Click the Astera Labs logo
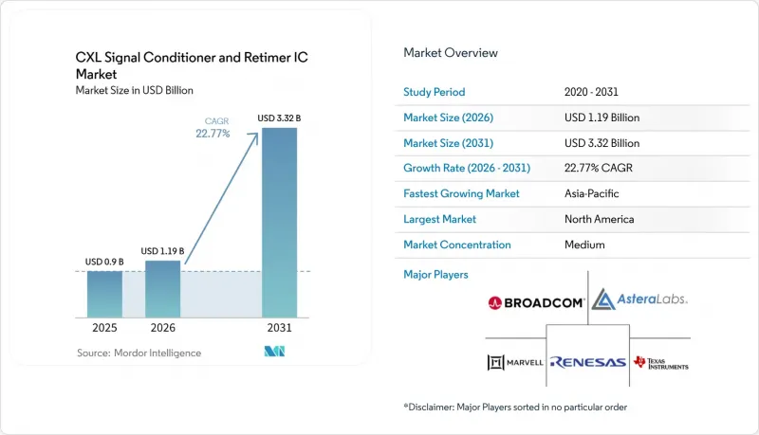 (x=639, y=299)
